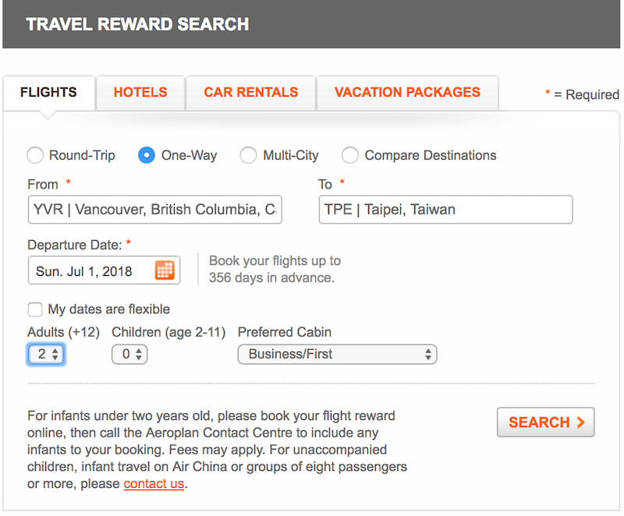Choose the Multi-City radio option

point(248,155)
